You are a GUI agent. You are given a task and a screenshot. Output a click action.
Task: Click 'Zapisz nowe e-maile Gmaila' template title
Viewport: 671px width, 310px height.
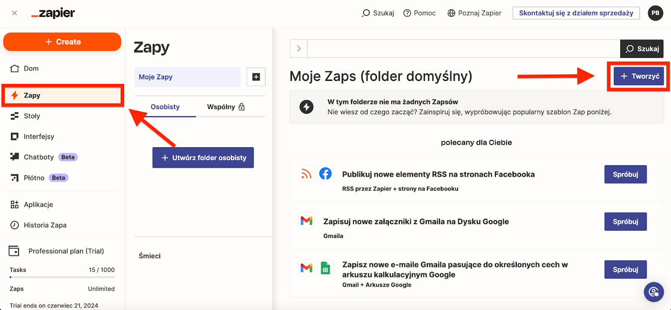point(455,270)
